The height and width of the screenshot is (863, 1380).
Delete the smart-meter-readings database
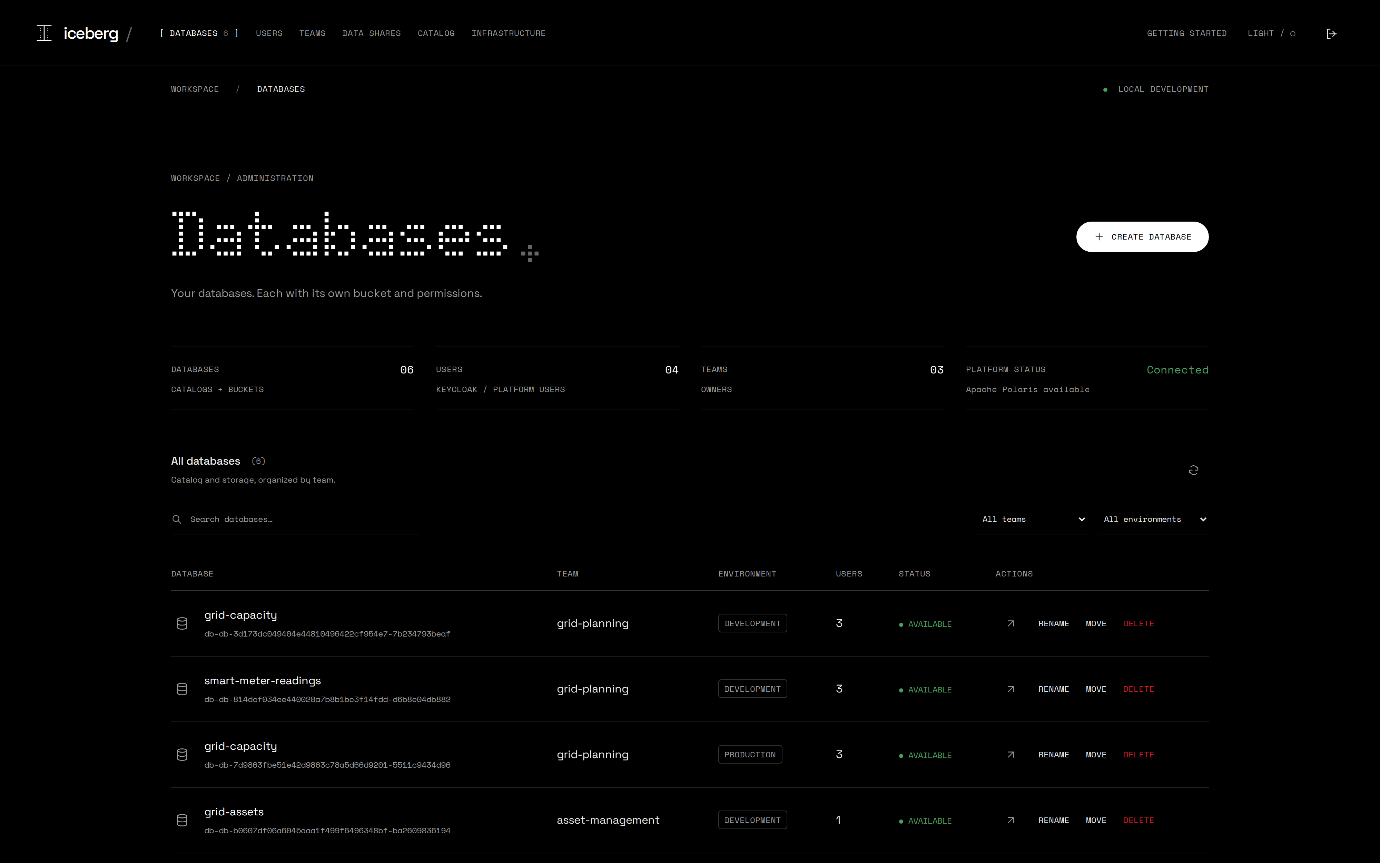coord(1139,689)
